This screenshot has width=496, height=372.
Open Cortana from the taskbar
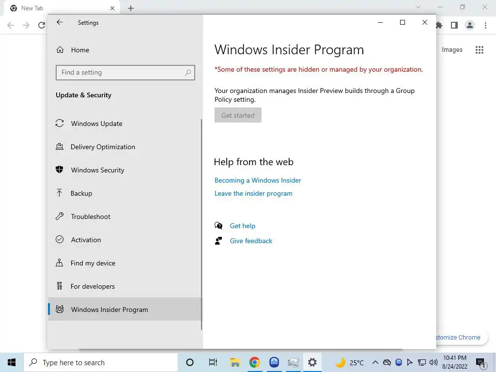pyautogui.click(x=190, y=362)
